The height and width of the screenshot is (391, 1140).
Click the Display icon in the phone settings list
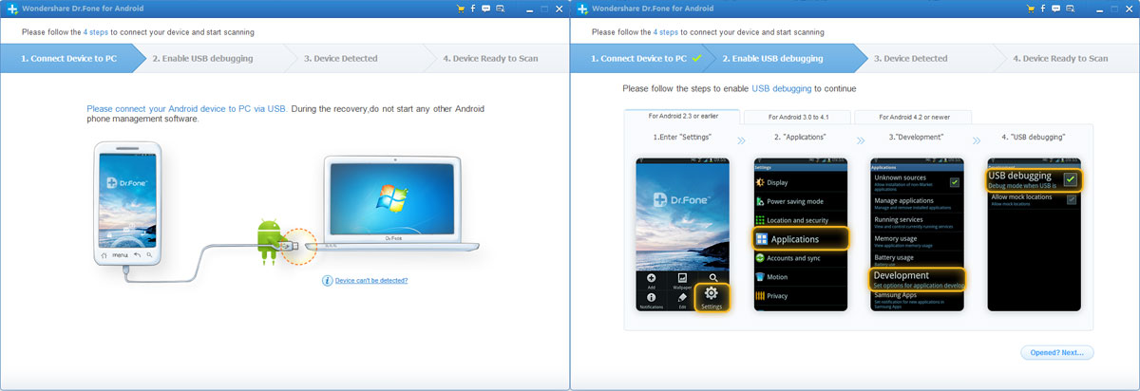click(760, 182)
